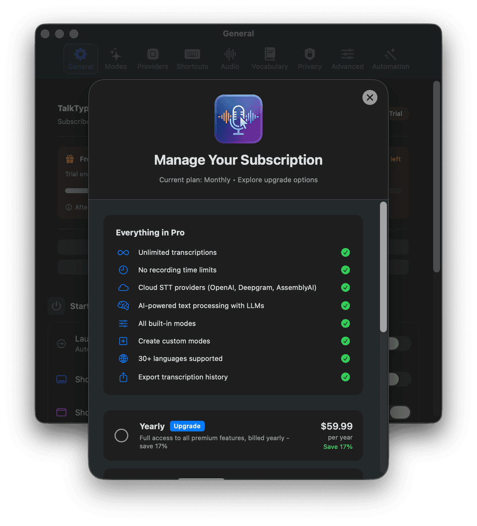This screenshot has width=477, height=526.
Task: Open the Vocabulary book icon
Action: pos(270,53)
